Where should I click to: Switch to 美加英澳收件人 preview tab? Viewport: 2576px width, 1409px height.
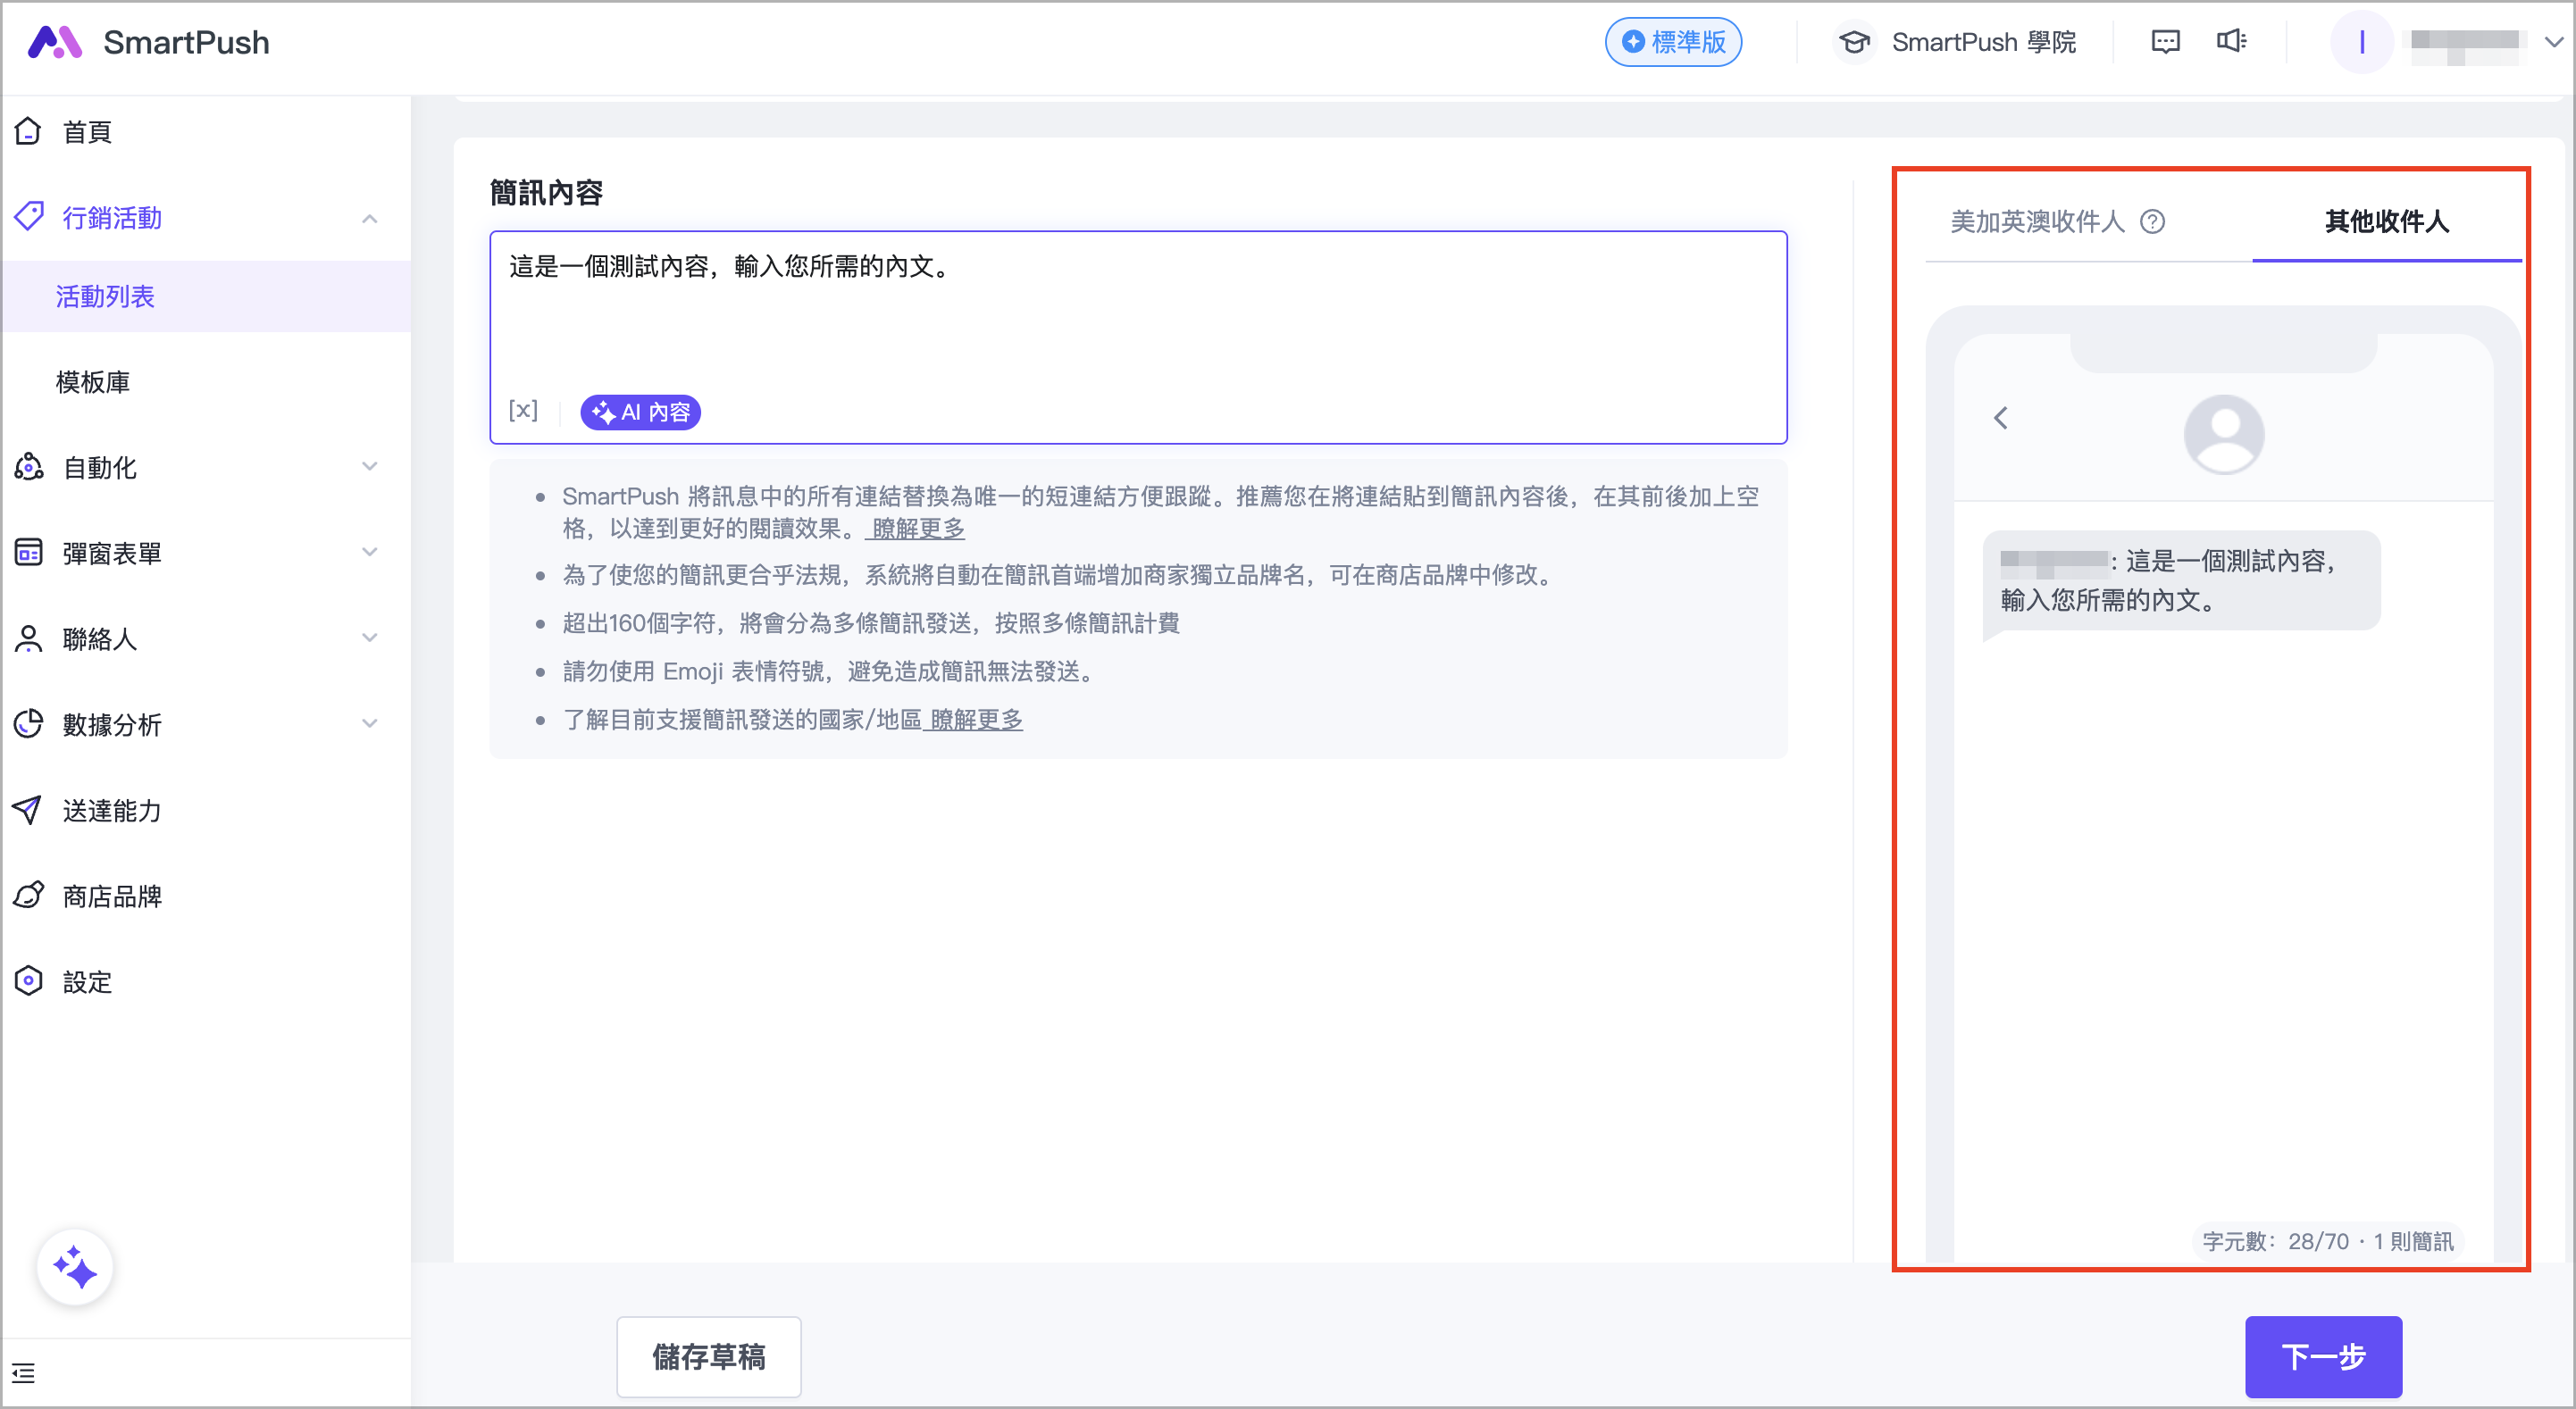pyautogui.click(x=2037, y=221)
